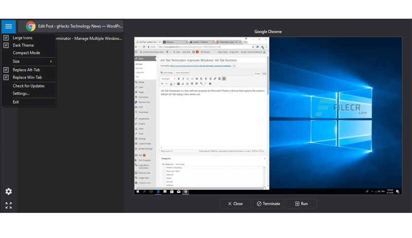This screenshot has height=238, width=412.
Task: Expand the Size submenu arrow
Action: [51, 61]
